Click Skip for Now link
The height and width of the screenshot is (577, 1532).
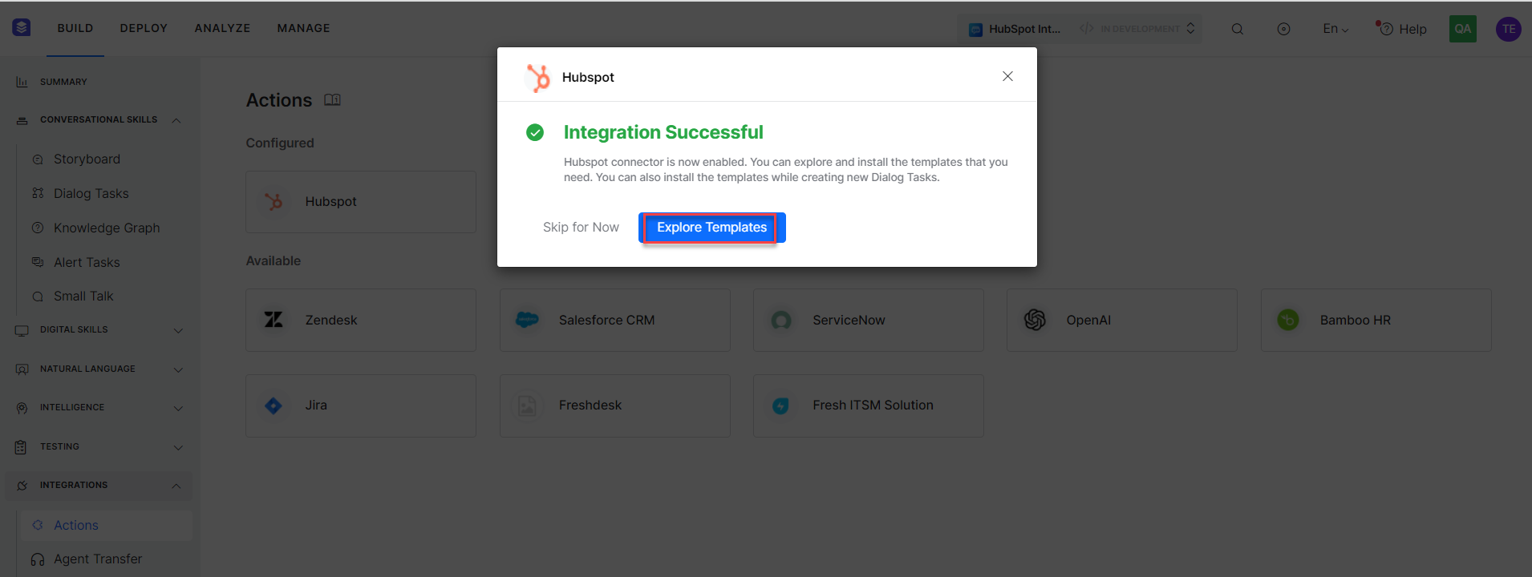tap(581, 228)
